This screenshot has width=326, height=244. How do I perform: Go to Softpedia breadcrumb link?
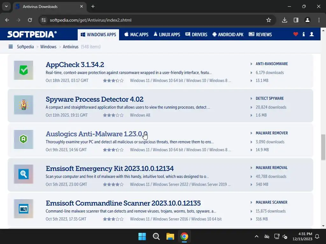[25, 47]
